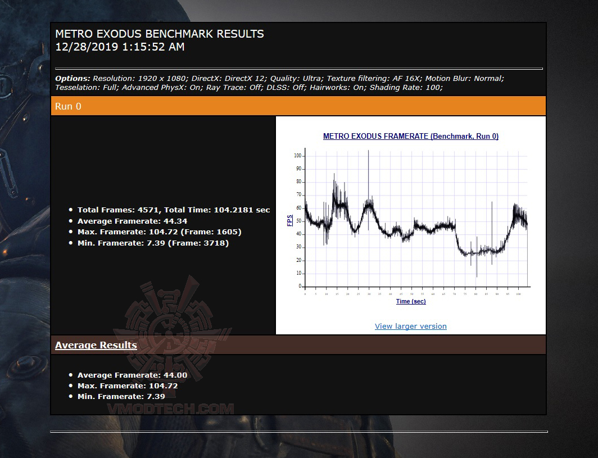Click the framerate chart title link
The width and height of the screenshot is (598, 458).
point(411,136)
